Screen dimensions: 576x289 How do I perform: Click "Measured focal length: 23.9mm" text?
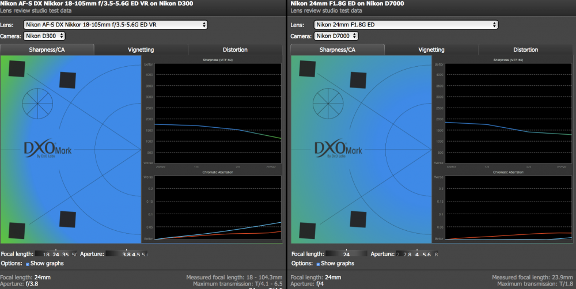532,277
